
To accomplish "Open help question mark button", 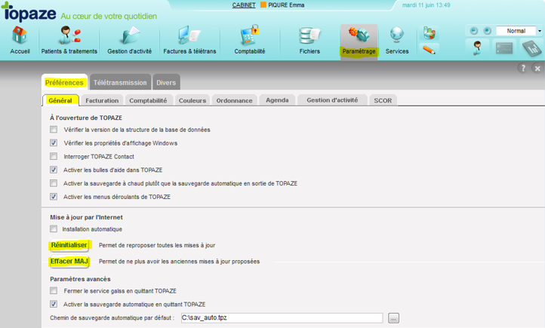I will point(523,69).
